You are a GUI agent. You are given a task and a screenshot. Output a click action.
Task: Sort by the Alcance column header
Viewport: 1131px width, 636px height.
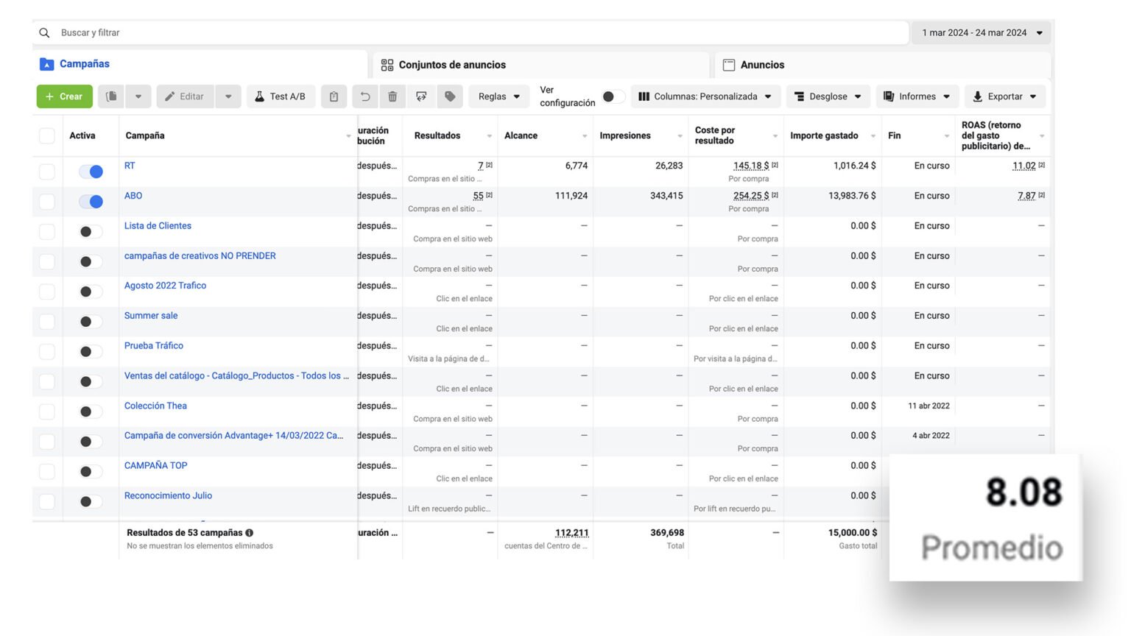click(x=521, y=135)
